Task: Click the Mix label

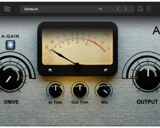Action: pyautogui.click(x=105, y=102)
